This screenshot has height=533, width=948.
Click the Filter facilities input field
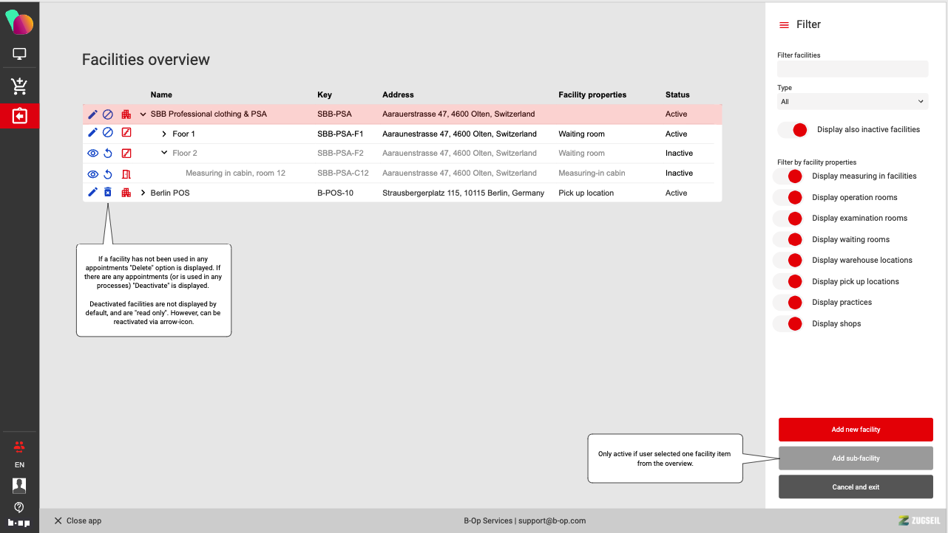852,69
